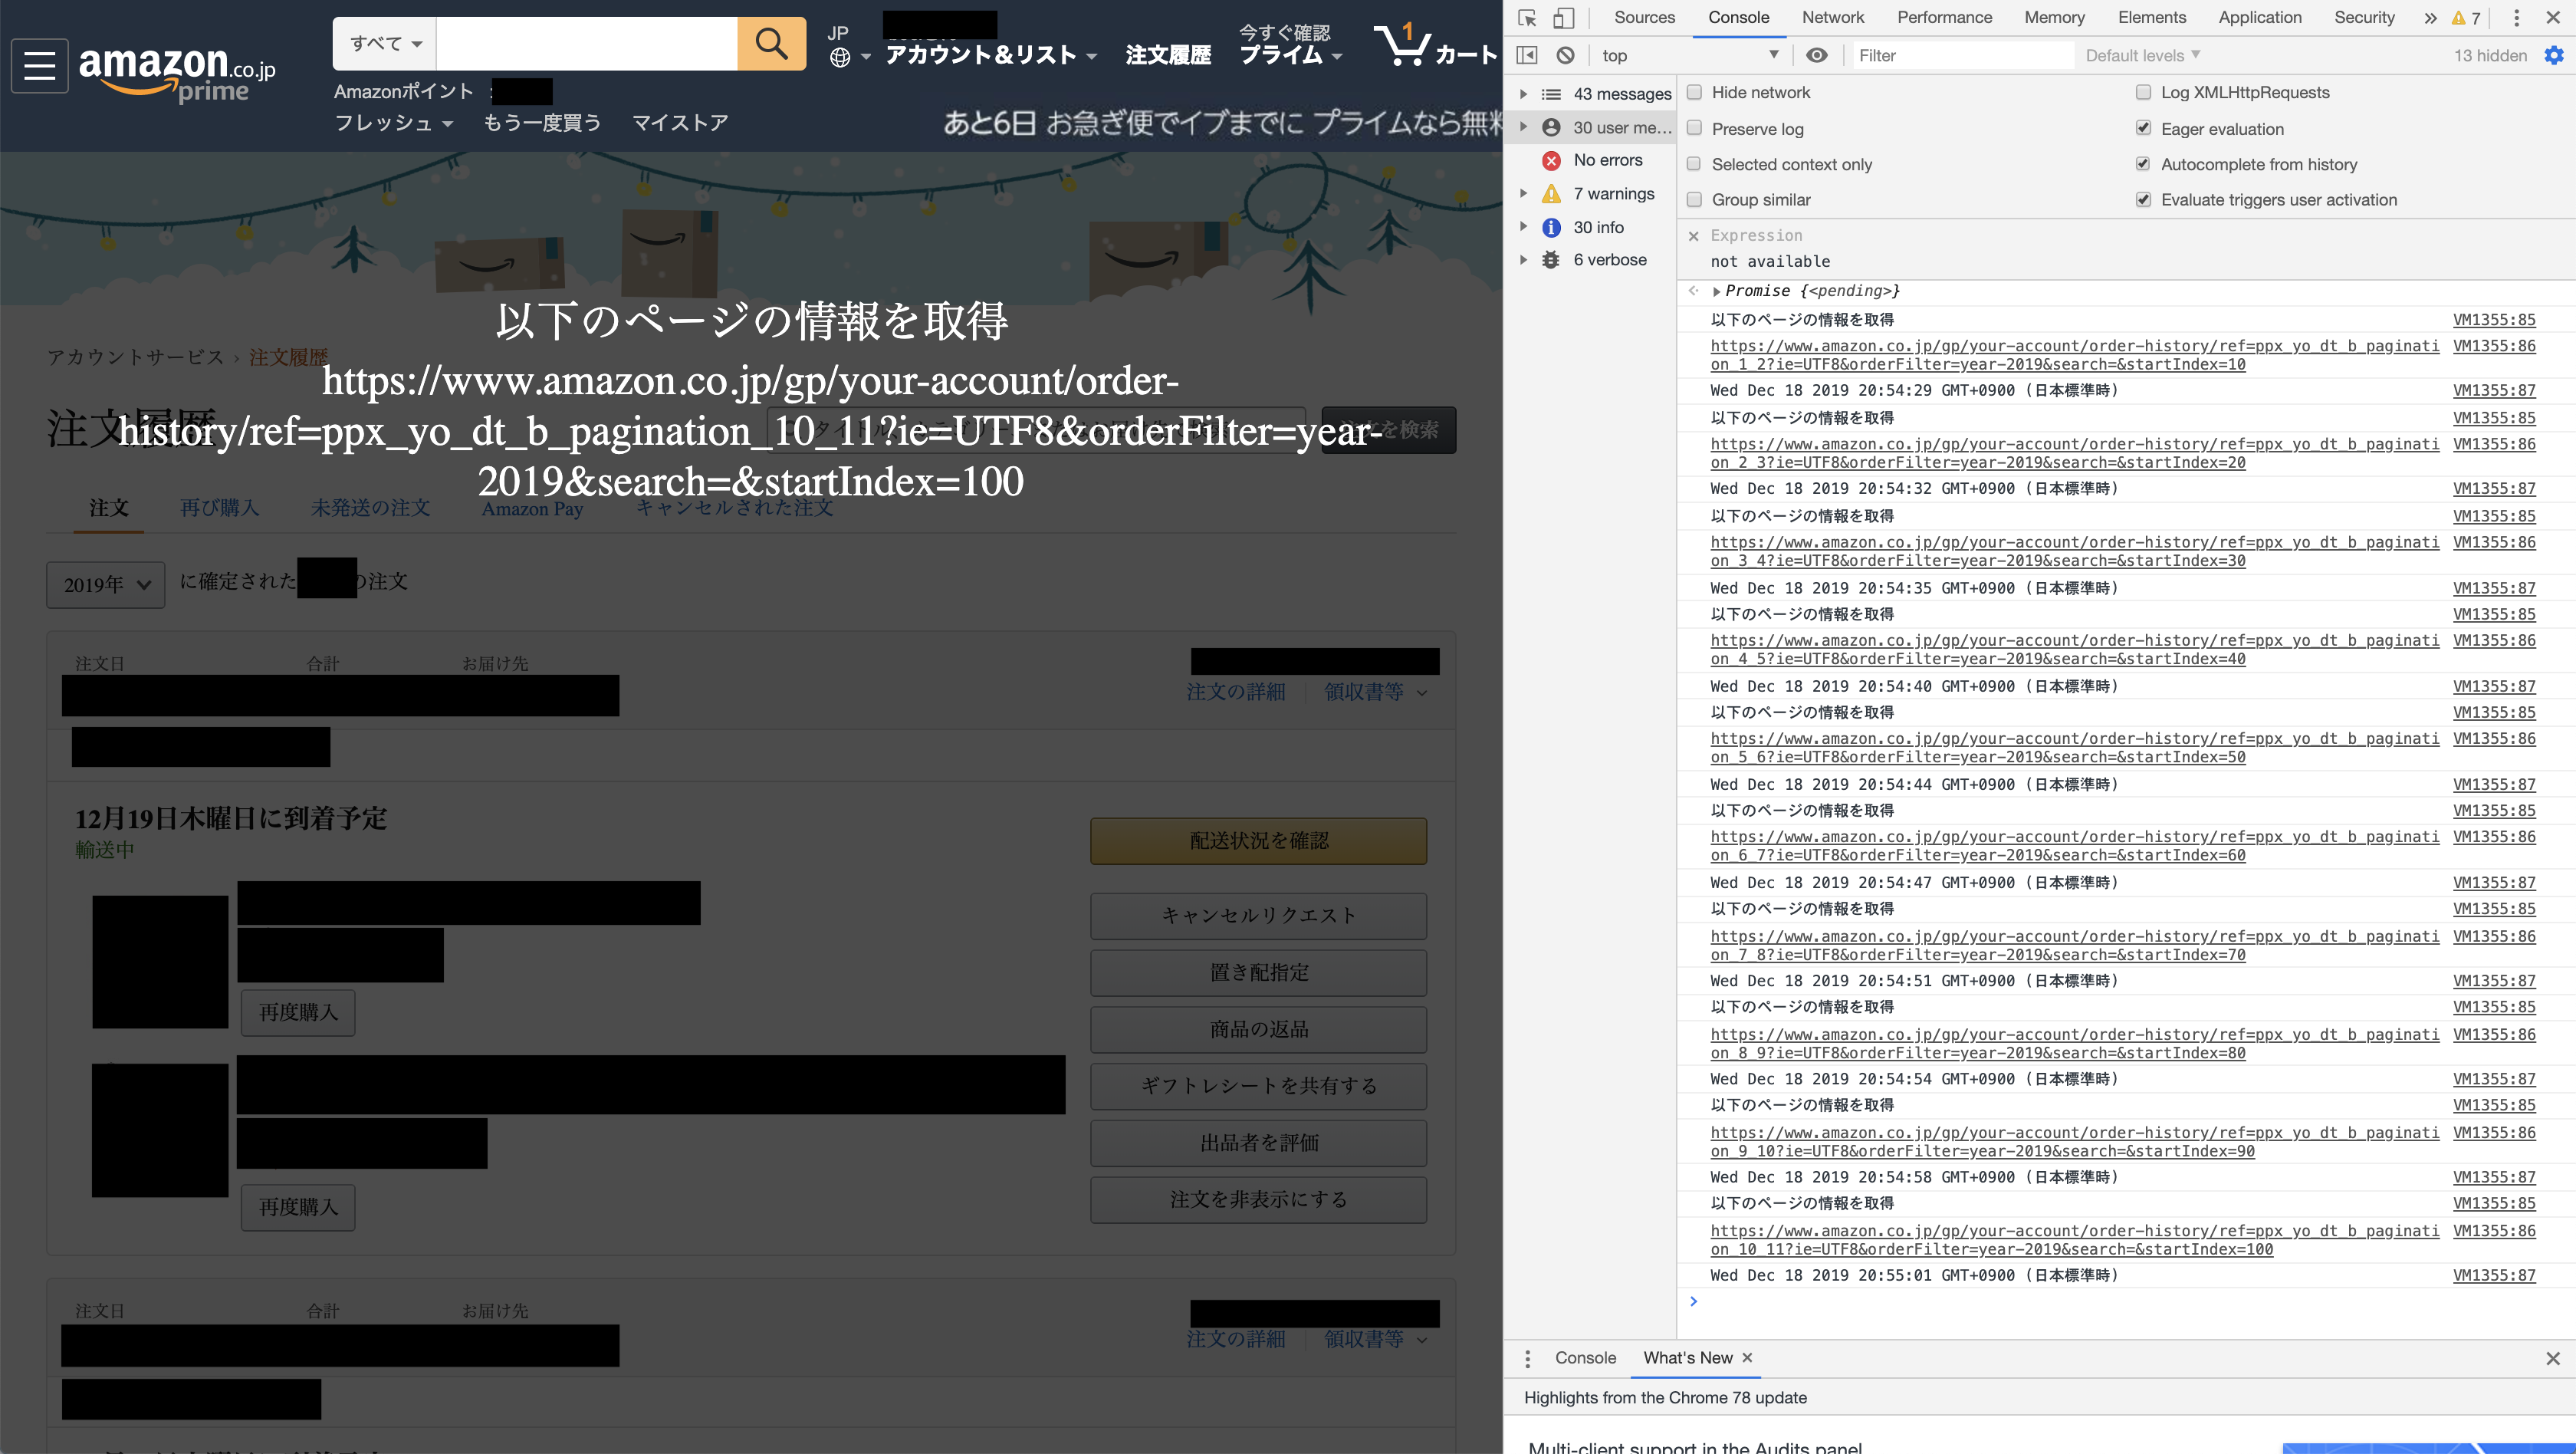Switch to Performance tab

point(1944,18)
